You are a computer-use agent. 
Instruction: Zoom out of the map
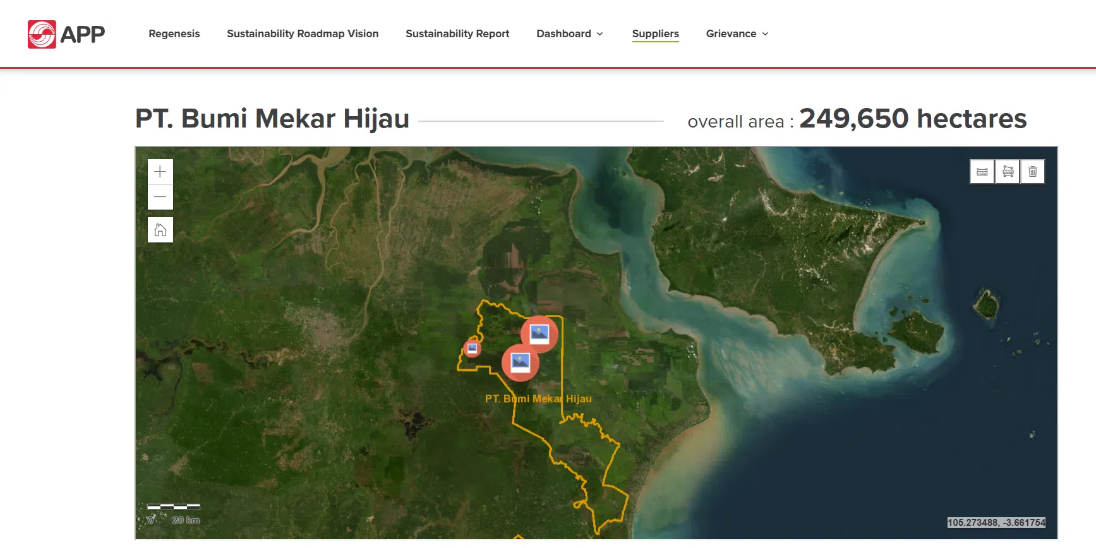160,197
